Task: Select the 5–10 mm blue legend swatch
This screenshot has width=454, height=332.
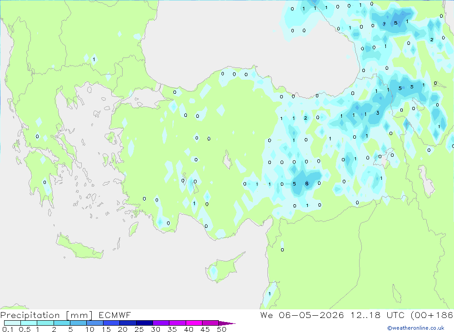Action: 78,323
